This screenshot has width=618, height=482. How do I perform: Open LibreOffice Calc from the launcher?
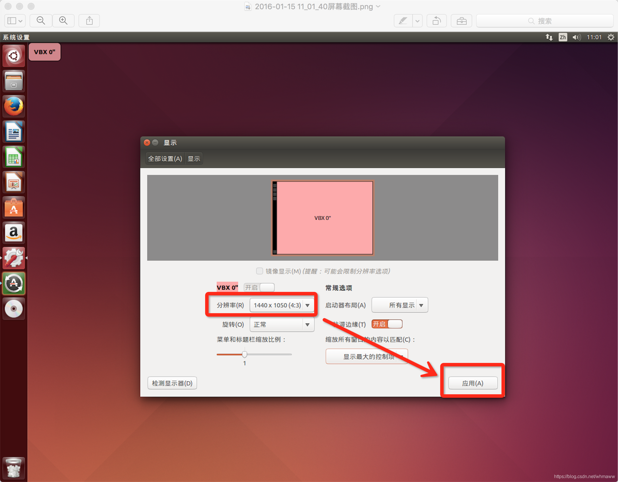(x=14, y=157)
